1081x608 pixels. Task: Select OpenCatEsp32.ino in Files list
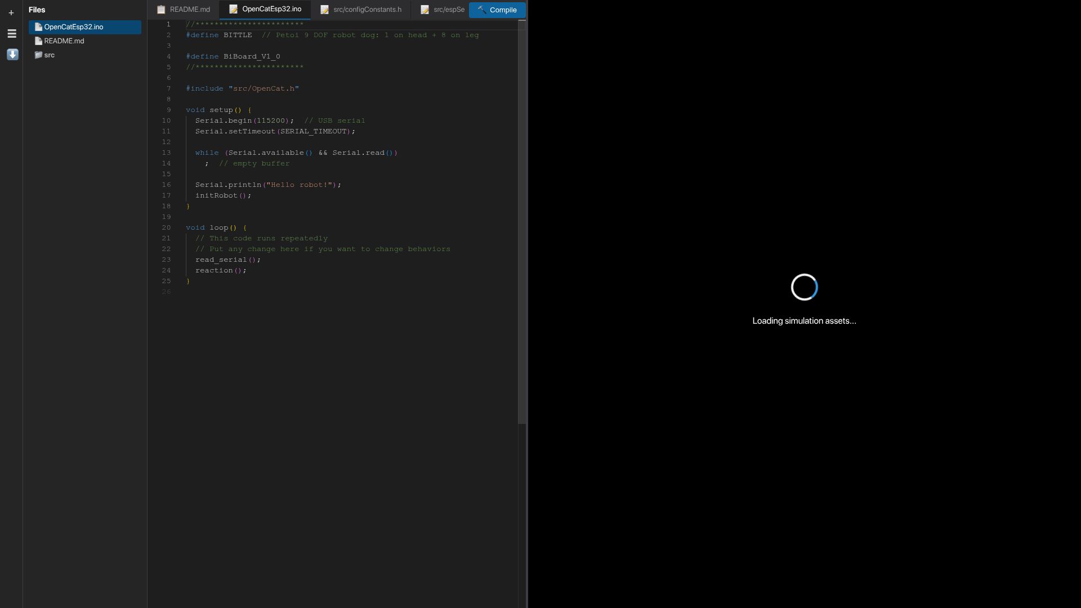tap(85, 27)
